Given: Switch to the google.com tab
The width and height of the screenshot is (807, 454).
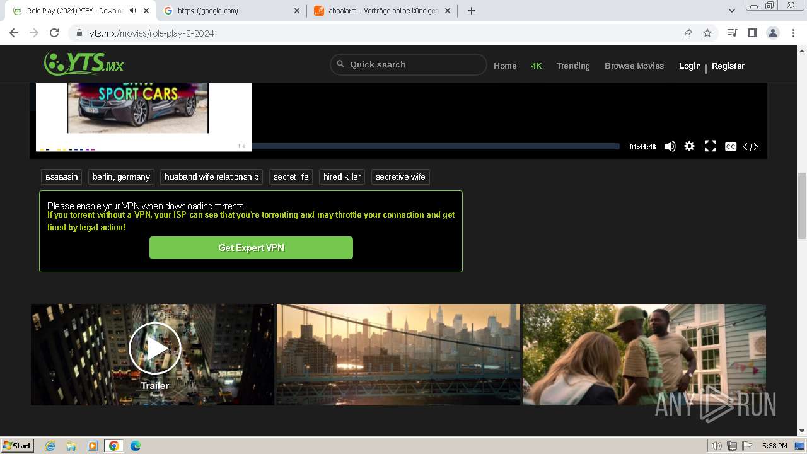Looking at the screenshot, I should 232,11.
